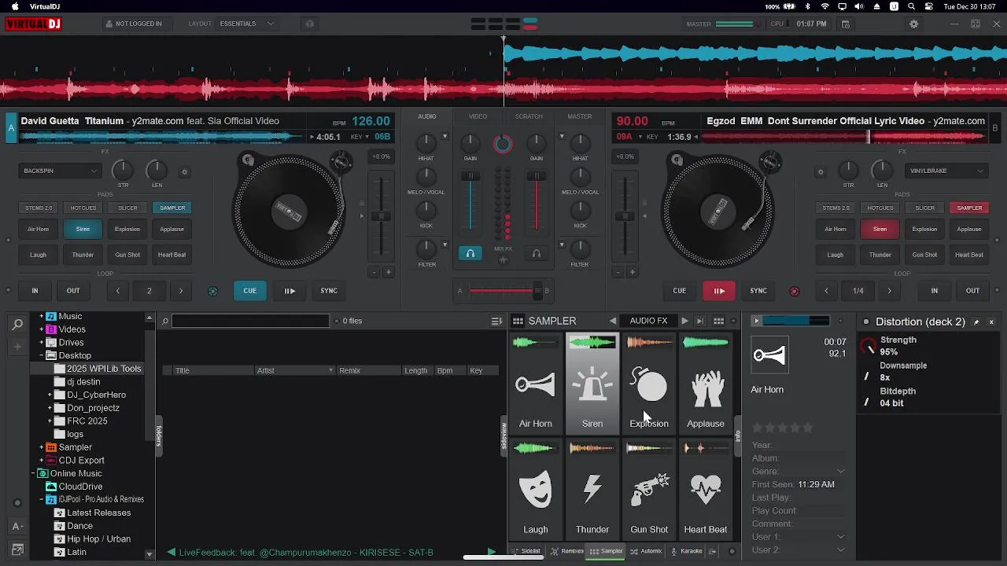Adjust left deck pitch fader

[381, 217]
